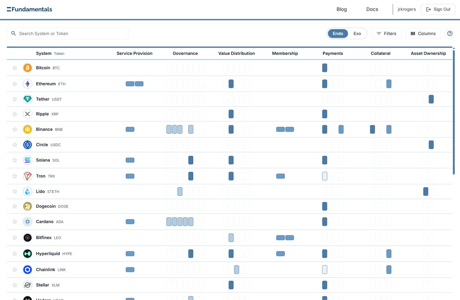Click Lido's Governance highlighted bar
The height and width of the screenshot is (300, 460).
180,192
